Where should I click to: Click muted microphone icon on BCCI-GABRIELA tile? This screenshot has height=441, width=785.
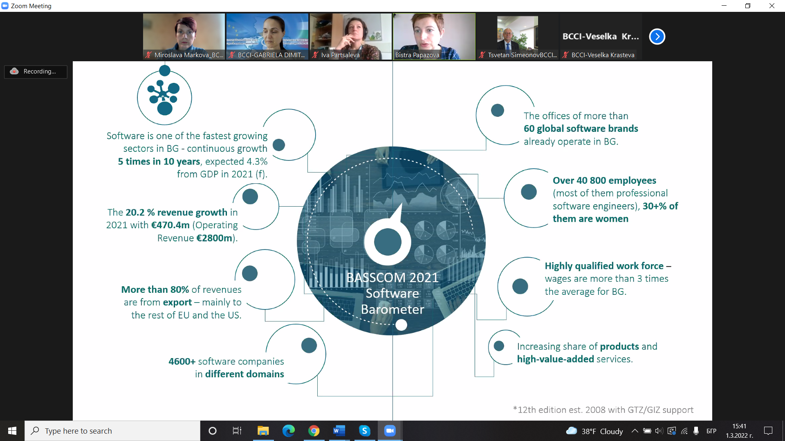[x=232, y=55]
